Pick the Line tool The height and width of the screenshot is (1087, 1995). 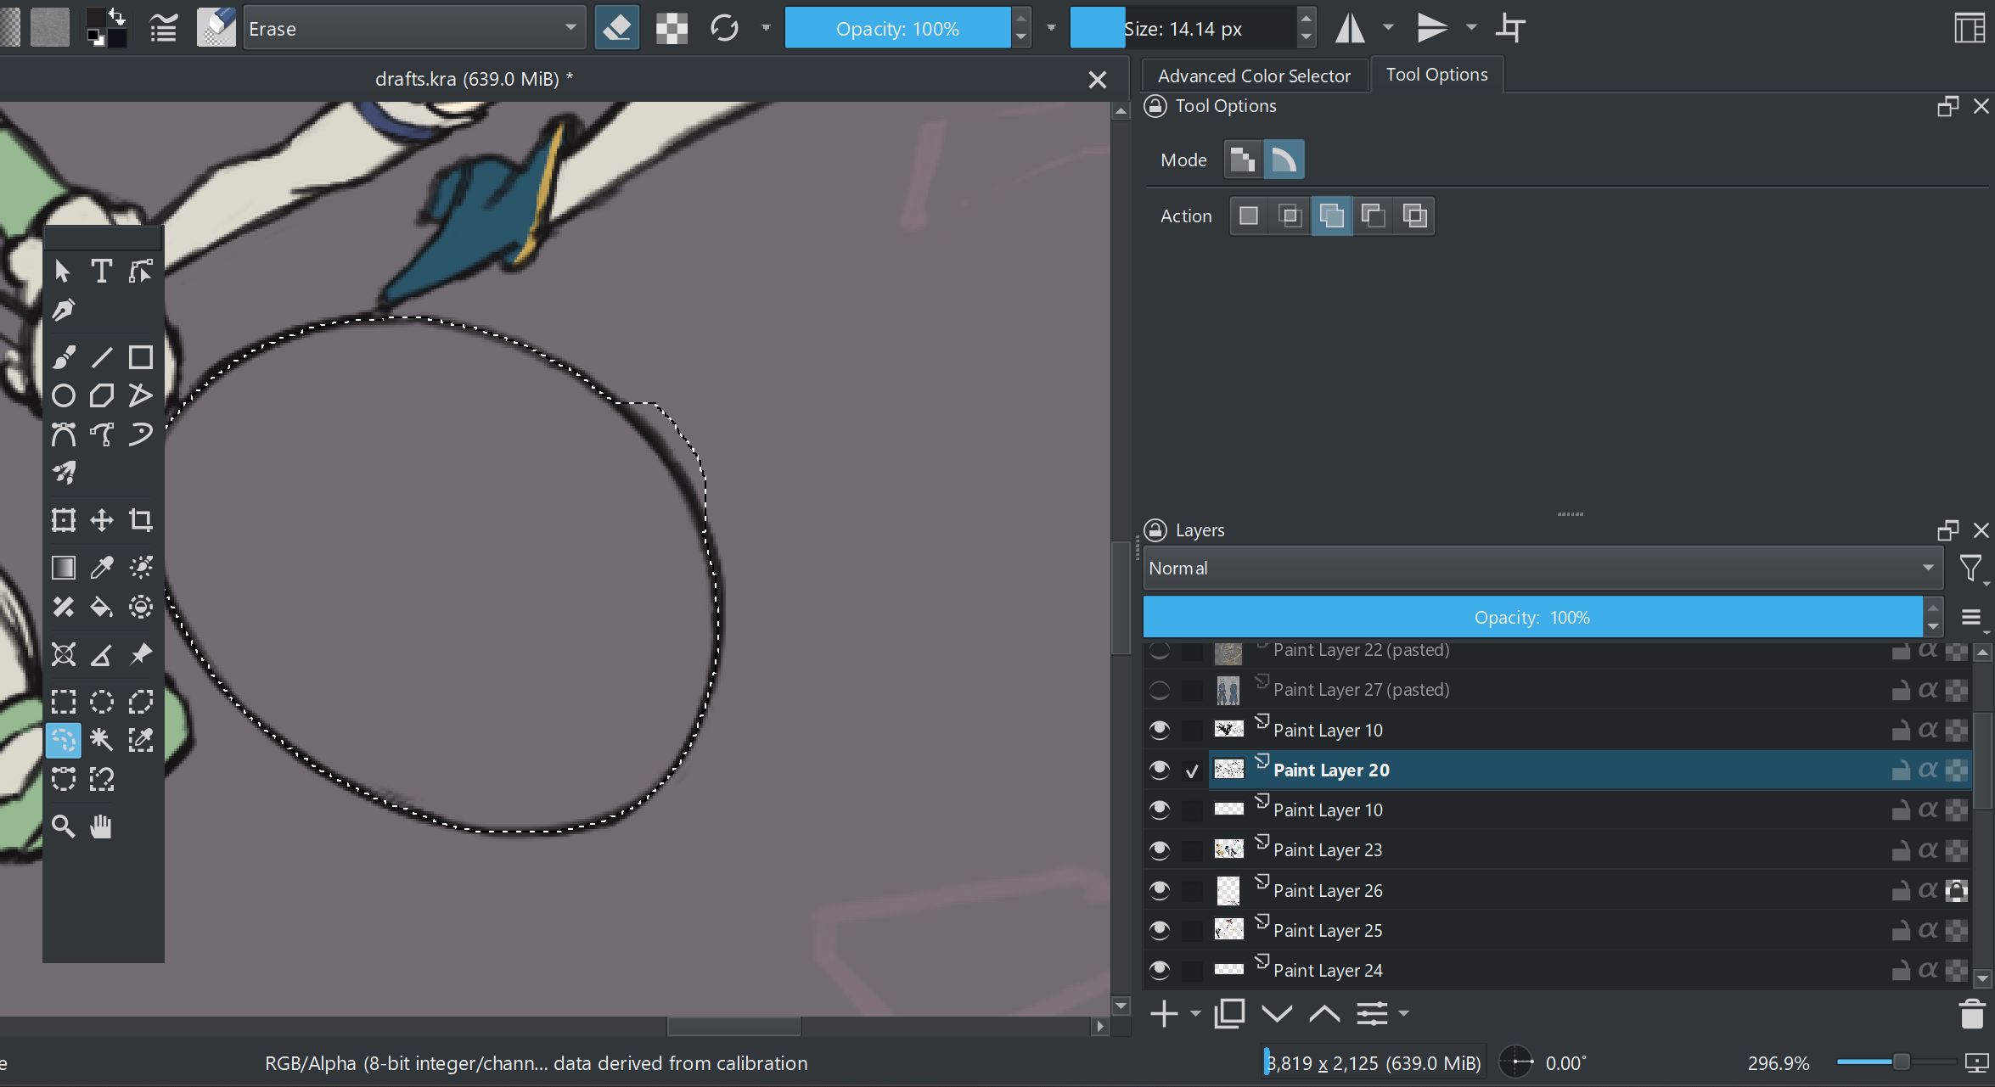pyautogui.click(x=102, y=357)
